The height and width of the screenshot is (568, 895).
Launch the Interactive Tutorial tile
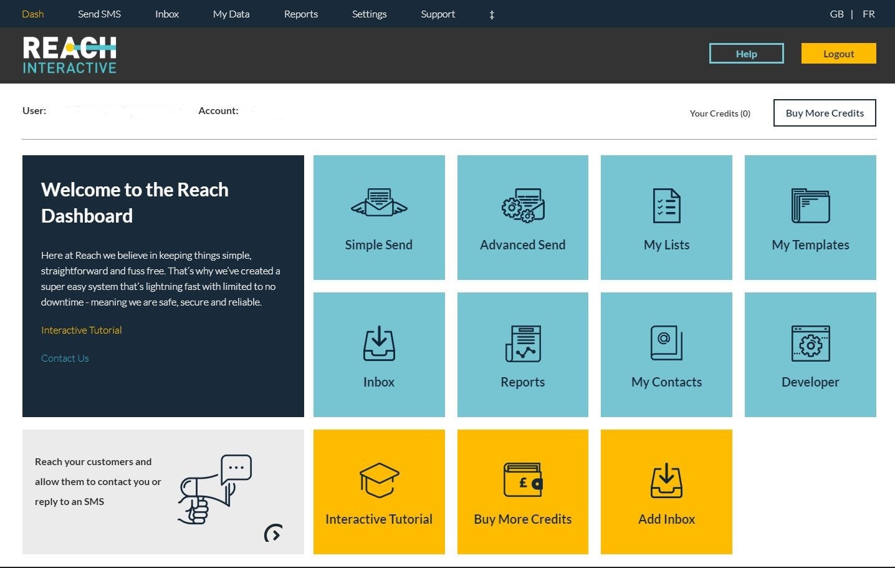(x=378, y=491)
